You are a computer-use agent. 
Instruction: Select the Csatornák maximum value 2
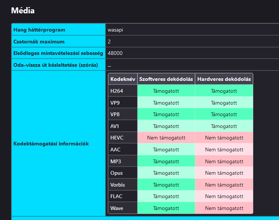tap(109, 42)
